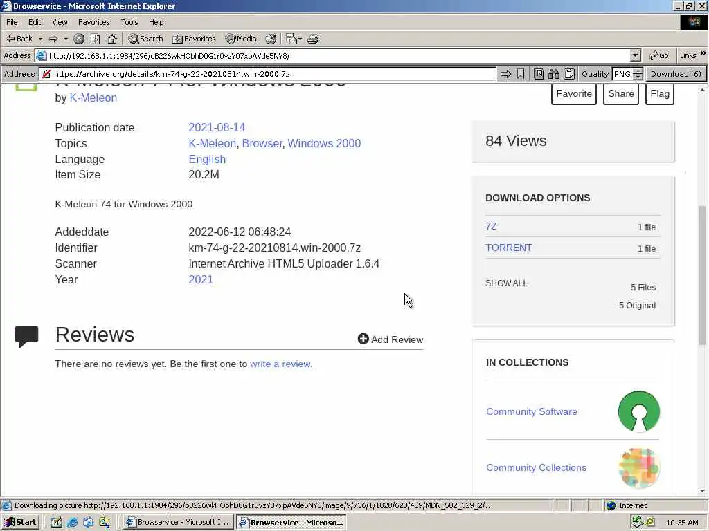Open the Community Software collection link
Viewport: 709px width, 531px height.
point(531,412)
